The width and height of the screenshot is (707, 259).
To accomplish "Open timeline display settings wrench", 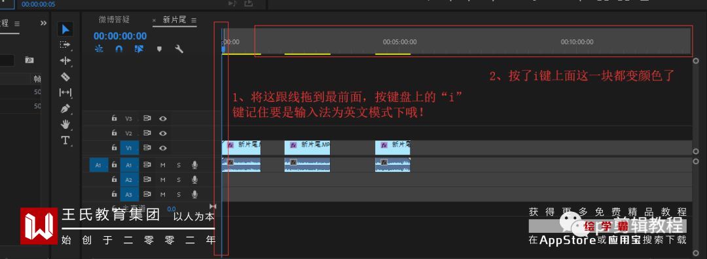I will click(x=179, y=49).
